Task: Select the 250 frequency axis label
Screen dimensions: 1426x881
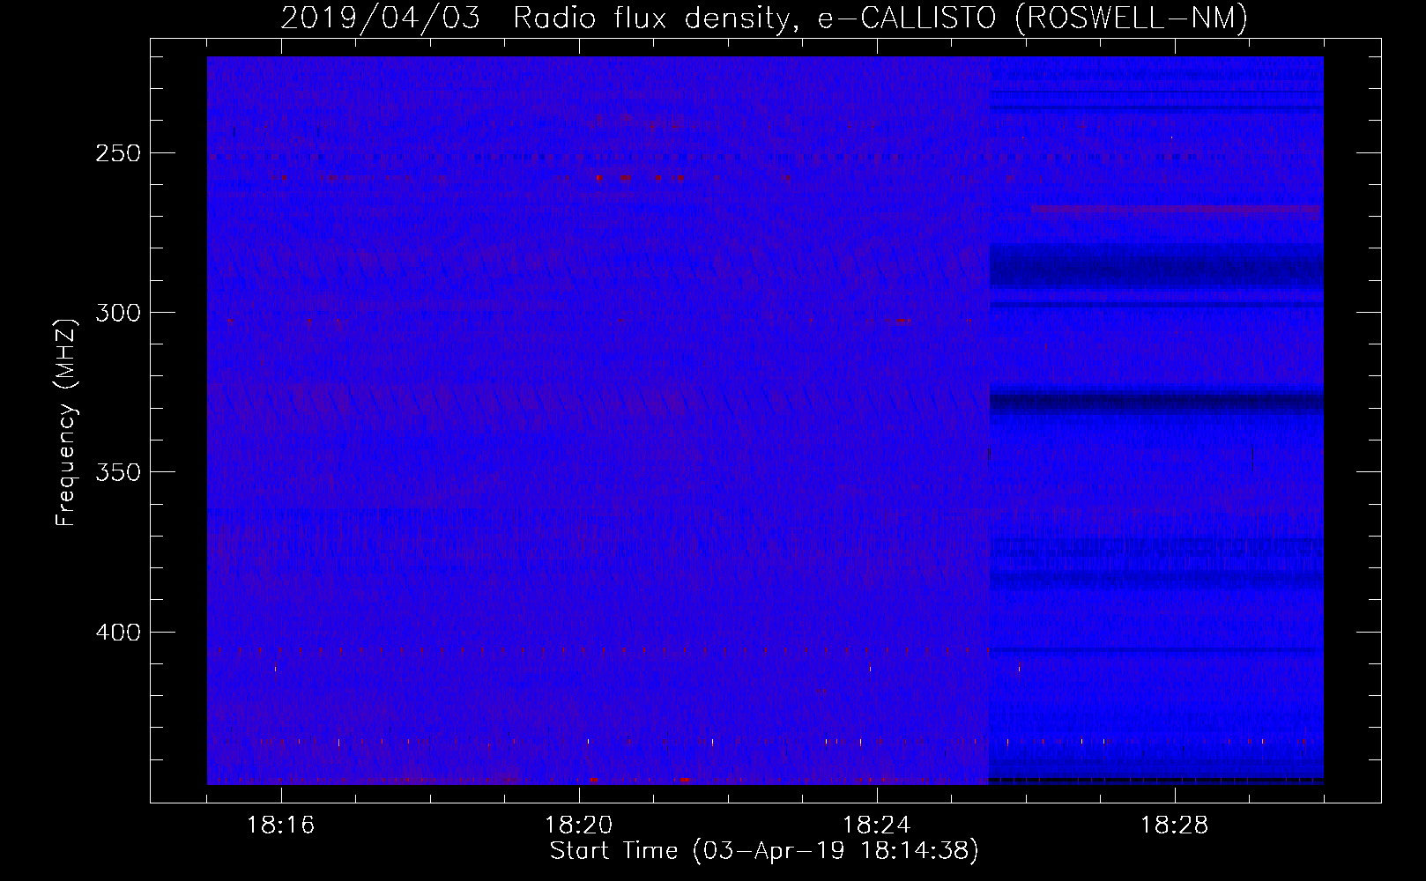Action: [118, 153]
